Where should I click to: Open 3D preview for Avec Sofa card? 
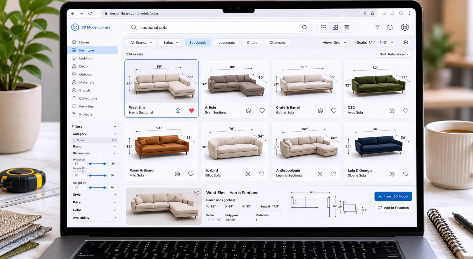point(392,111)
